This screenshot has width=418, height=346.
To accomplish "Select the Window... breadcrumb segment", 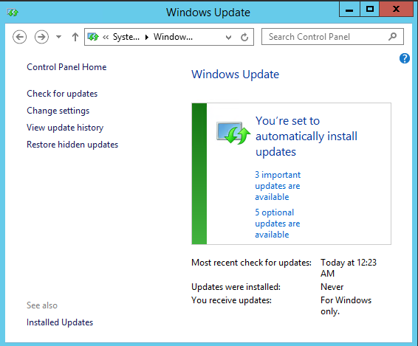I will 173,37.
